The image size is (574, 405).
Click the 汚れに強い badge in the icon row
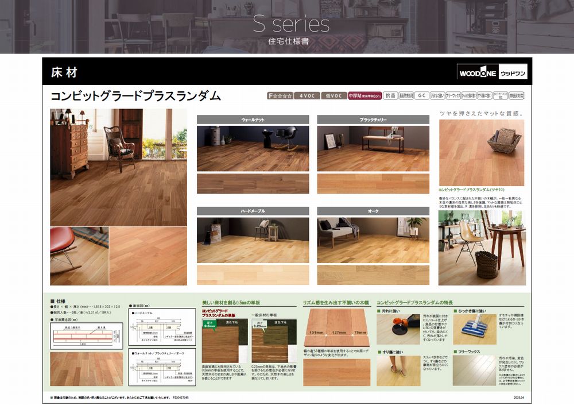437,96
